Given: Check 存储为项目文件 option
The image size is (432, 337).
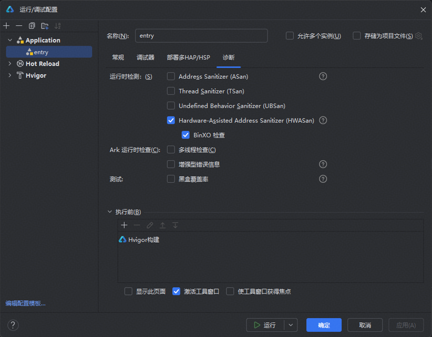Looking at the screenshot, I should point(357,36).
